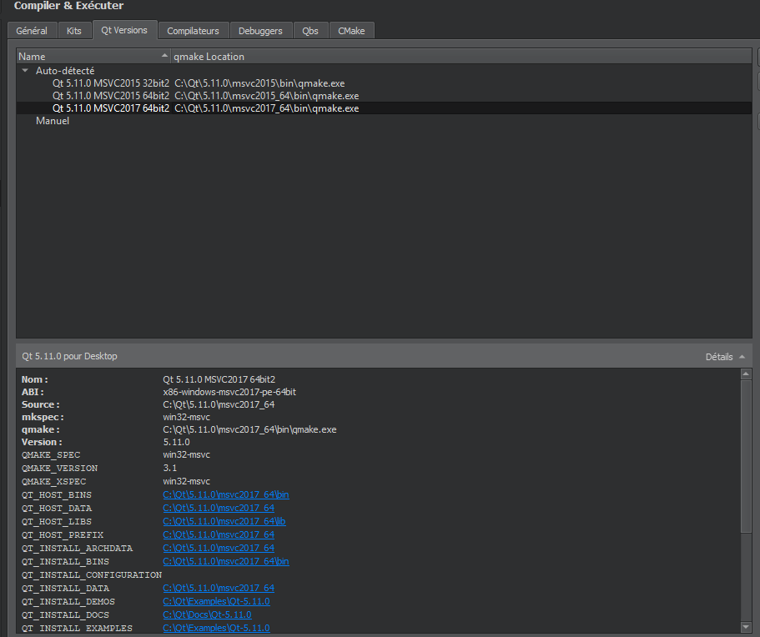Switch to the Qbs tab
The image size is (760, 637).
(310, 31)
